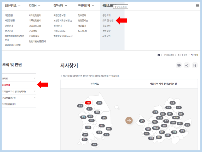Select 영등포 on the Seoul map
Image resolution: width=202 pixels, height=152 pixels.
(156, 128)
